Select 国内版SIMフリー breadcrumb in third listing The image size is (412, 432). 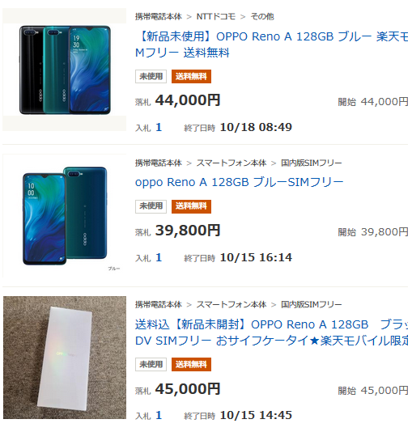(x=311, y=304)
